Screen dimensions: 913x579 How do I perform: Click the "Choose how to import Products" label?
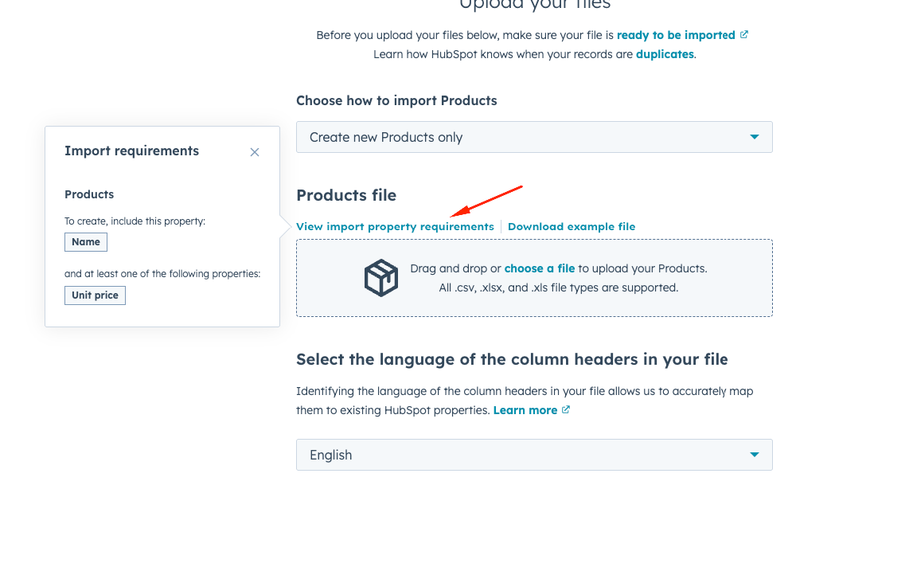pos(396,100)
